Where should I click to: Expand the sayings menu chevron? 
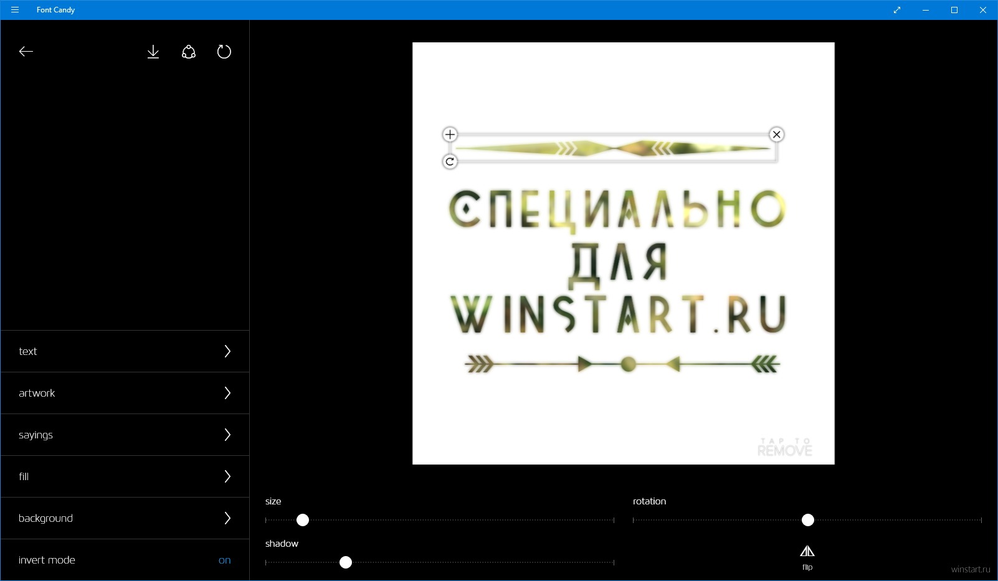pyautogui.click(x=227, y=435)
